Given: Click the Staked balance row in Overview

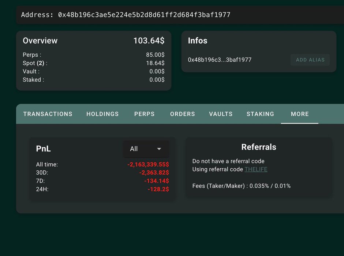Looking at the screenshot, I should pyautogui.click(x=93, y=80).
